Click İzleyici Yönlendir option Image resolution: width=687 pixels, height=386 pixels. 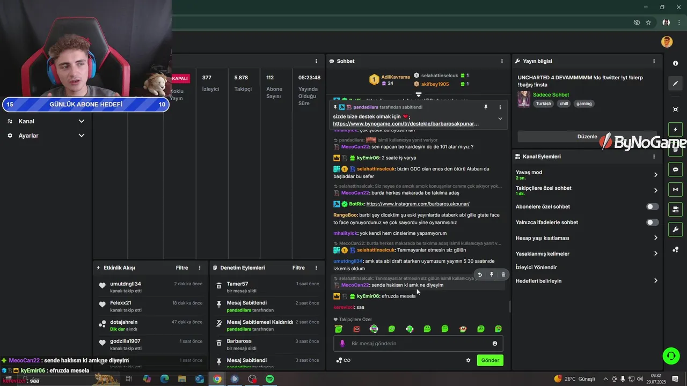point(536,268)
